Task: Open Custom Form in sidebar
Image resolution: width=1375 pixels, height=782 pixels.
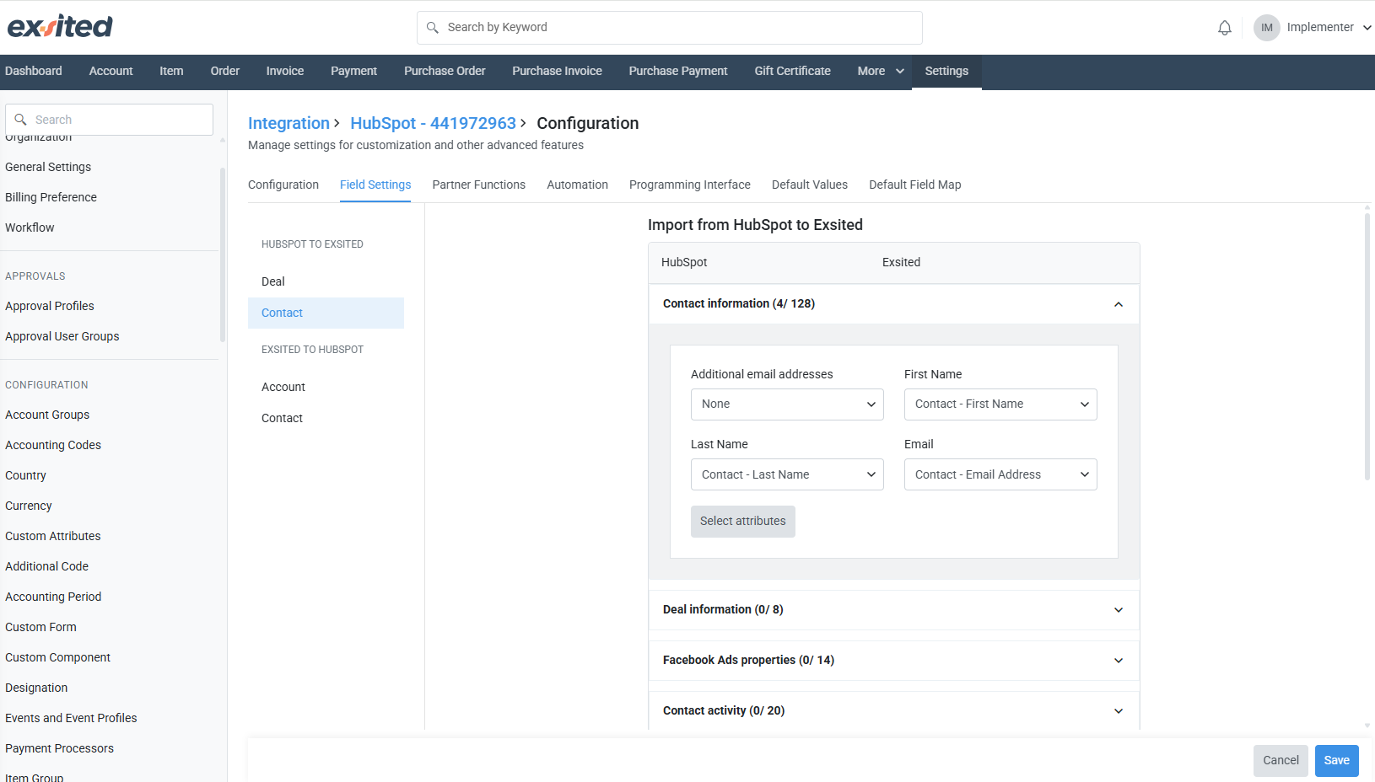Action: tap(40, 627)
